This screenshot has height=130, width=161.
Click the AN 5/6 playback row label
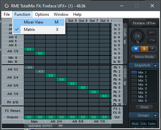13,86
